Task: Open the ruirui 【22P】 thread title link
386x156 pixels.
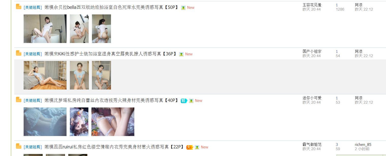Action: coord(114,147)
